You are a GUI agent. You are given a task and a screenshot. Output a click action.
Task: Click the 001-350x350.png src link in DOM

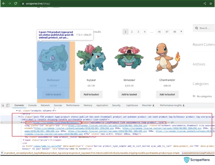pos(108,125)
